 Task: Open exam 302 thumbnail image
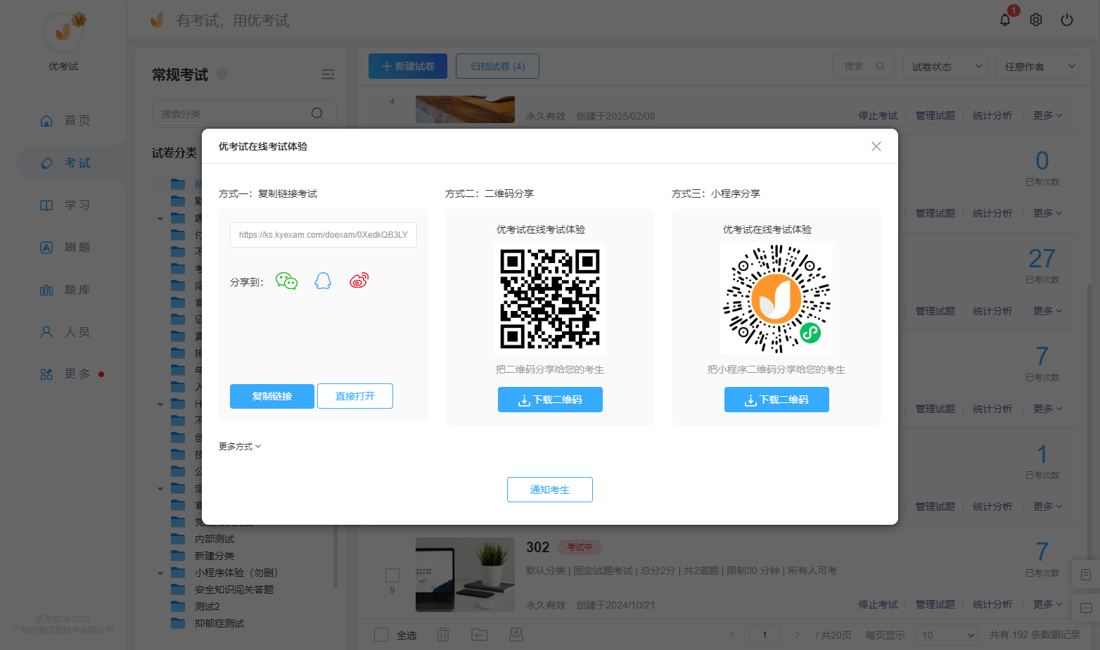click(465, 574)
